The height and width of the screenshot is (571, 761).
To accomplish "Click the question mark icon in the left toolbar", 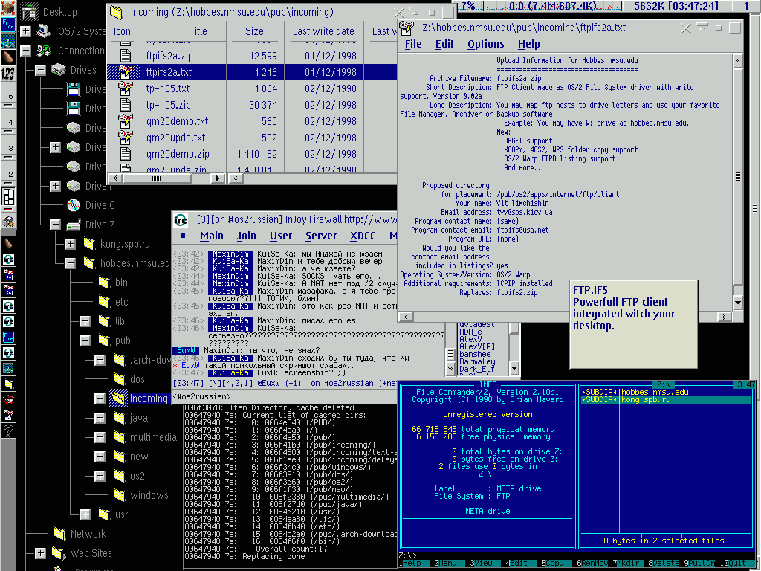I will pyautogui.click(x=7, y=430).
